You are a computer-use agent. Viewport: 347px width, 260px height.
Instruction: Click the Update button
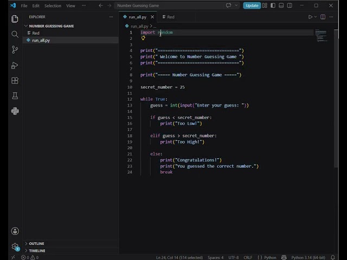tap(252, 5)
